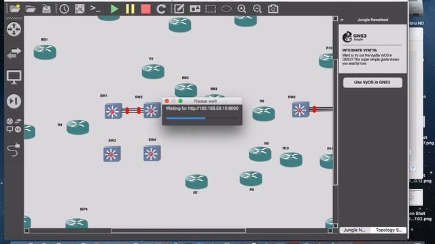The image size is (435, 244).
Task: Browse all devices sidebar icon
Action: click(14, 125)
